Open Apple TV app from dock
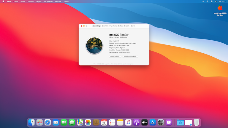Screen dimensions: 228x128 pos(144,122)
